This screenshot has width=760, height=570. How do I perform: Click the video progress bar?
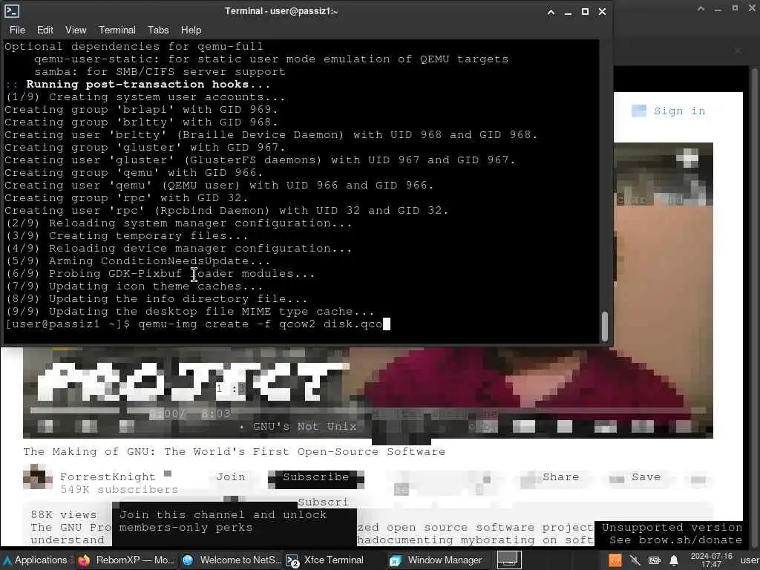click(x=368, y=410)
